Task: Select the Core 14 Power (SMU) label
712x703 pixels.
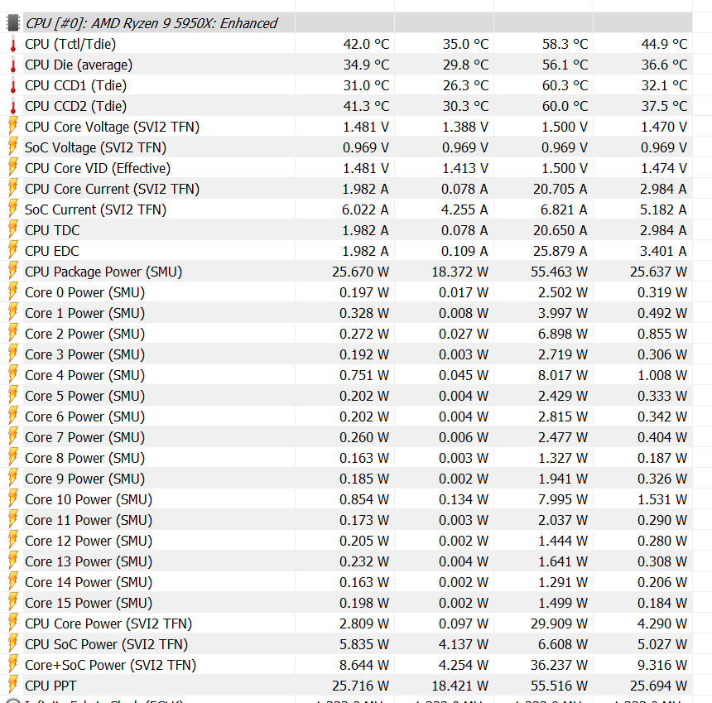Action: click(x=89, y=582)
